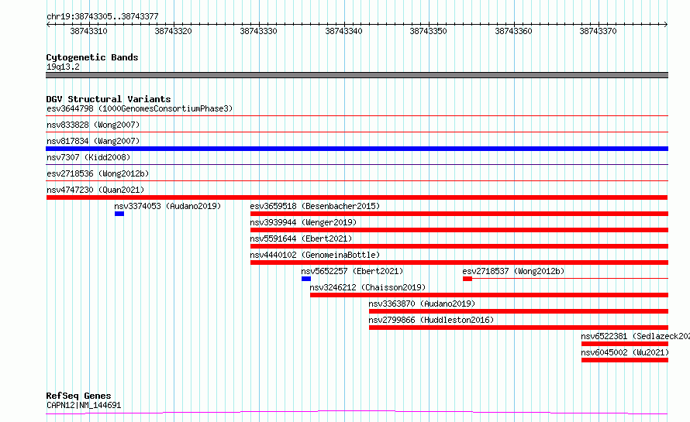Click the blue nsv817834 variant bar
The height and width of the screenshot is (422, 690).
tap(357, 149)
